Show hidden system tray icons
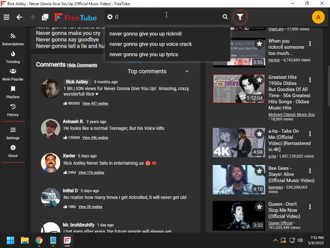 (x=275, y=240)
